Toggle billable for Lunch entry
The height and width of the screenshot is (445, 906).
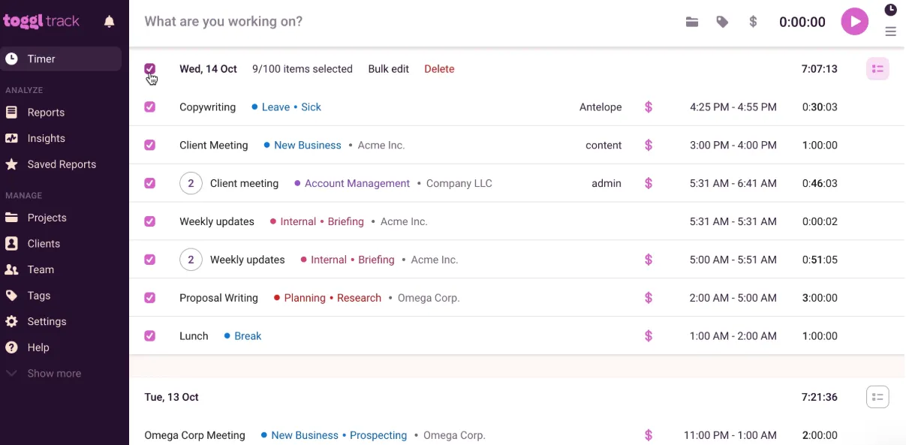[x=649, y=337]
